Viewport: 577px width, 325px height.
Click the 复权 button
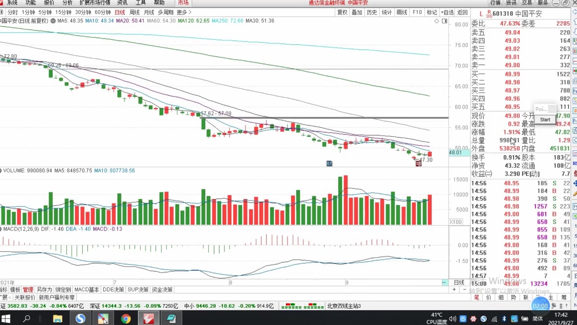click(343, 12)
